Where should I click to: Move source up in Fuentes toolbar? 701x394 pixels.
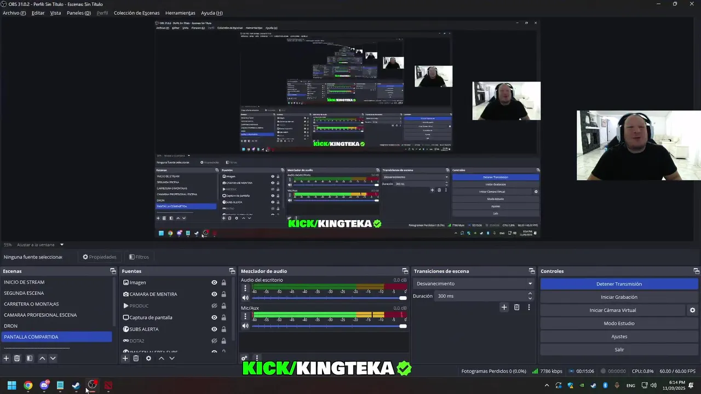tap(161, 358)
